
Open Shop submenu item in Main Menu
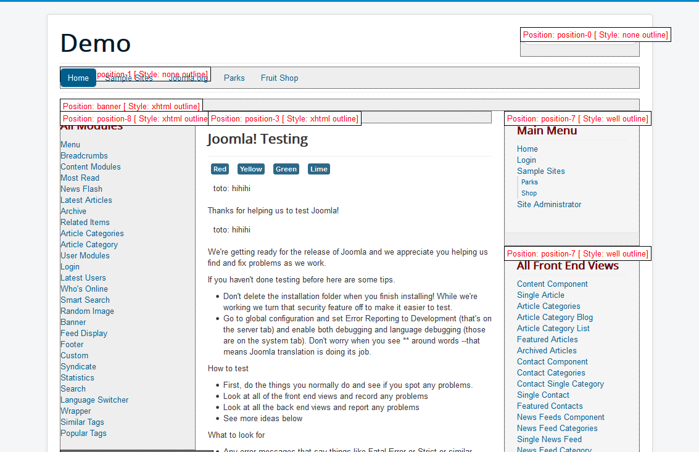click(529, 193)
